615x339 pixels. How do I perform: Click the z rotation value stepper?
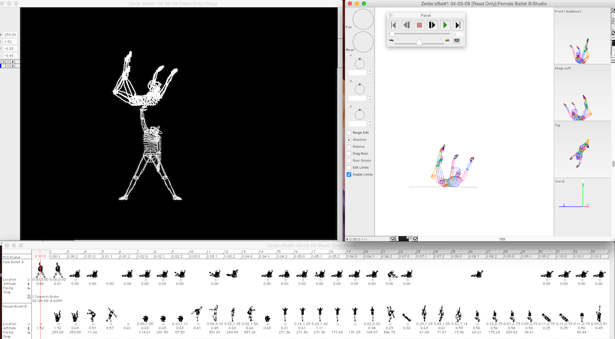click(x=370, y=123)
